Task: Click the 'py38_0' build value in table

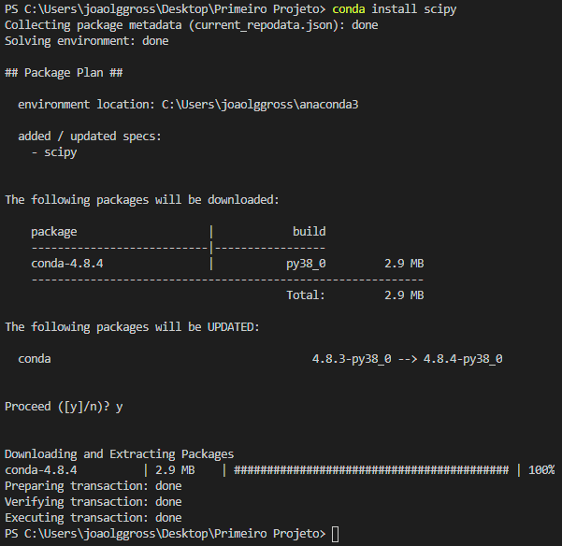Action: coord(306,264)
